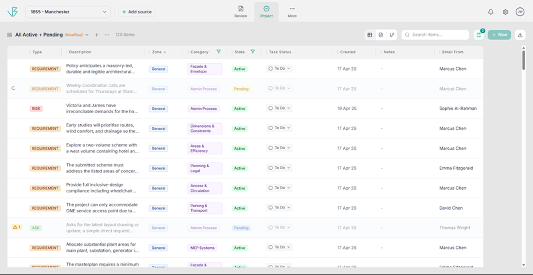Open description 'The project can only accommodate ONE service'
The height and width of the screenshot is (275, 533).
(x=103, y=208)
